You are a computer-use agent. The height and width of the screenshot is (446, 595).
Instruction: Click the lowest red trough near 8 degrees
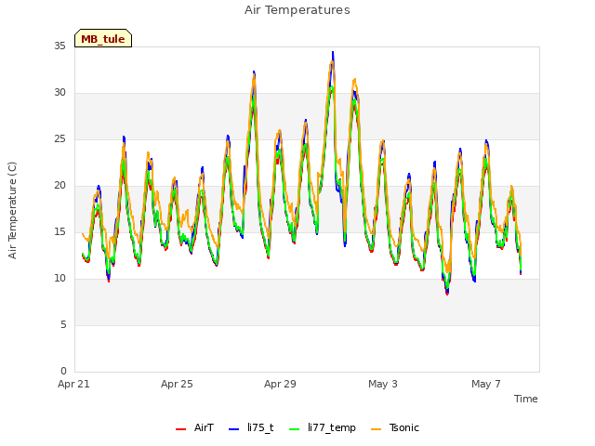pos(447,294)
